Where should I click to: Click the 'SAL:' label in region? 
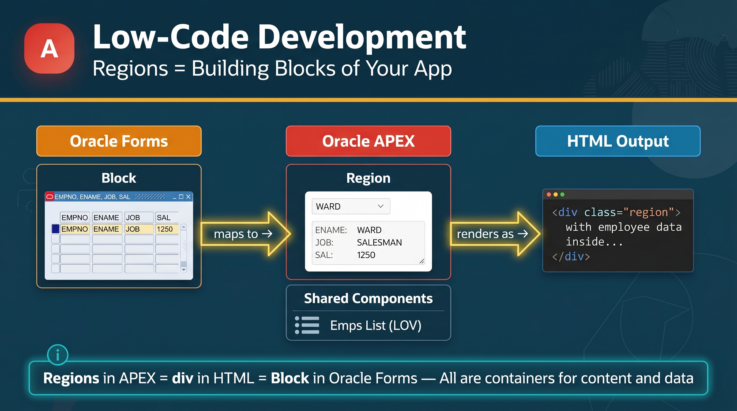(x=324, y=255)
